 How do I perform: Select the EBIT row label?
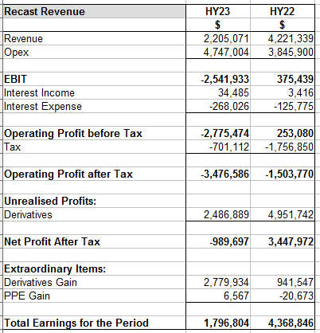tap(15, 80)
